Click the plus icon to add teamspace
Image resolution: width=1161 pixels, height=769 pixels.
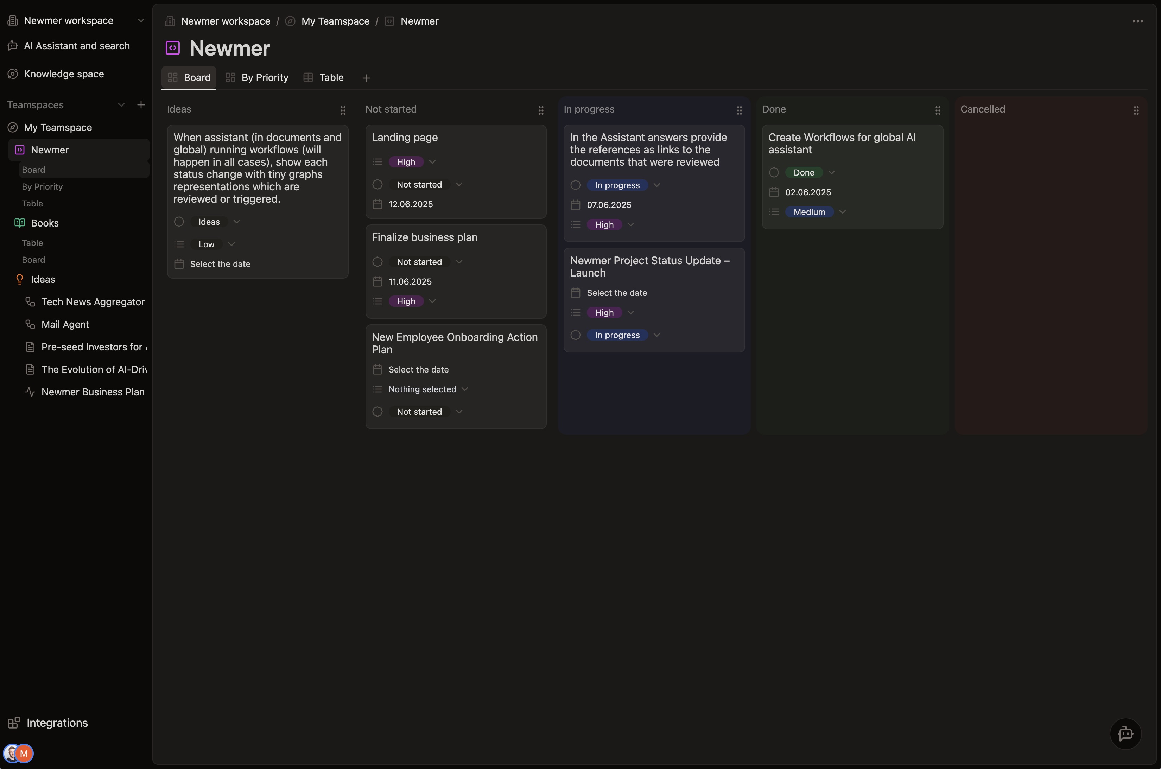[x=141, y=105]
